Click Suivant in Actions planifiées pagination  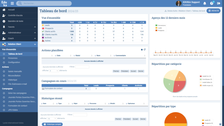[133, 71]
